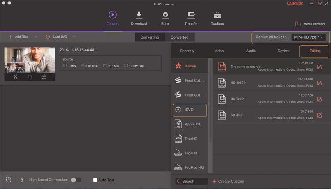This screenshot has width=331, height=189.
Task: Open the MP4-HD 720P output format dropdown
Action: point(308,37)
